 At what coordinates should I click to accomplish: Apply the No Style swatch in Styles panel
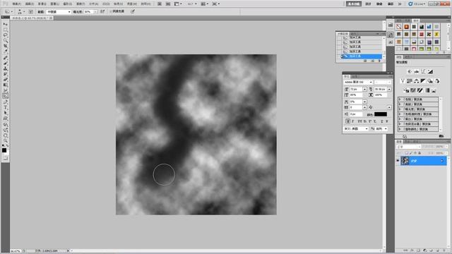398,27
